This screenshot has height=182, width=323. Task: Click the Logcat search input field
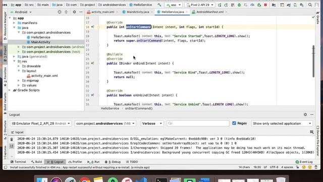[198, 123]
